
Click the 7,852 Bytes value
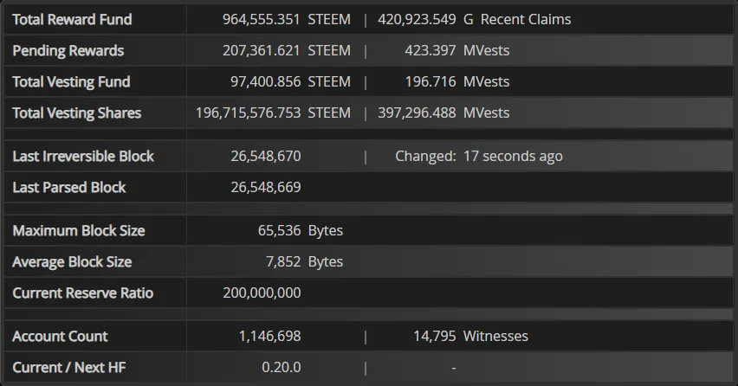(305, 262)
